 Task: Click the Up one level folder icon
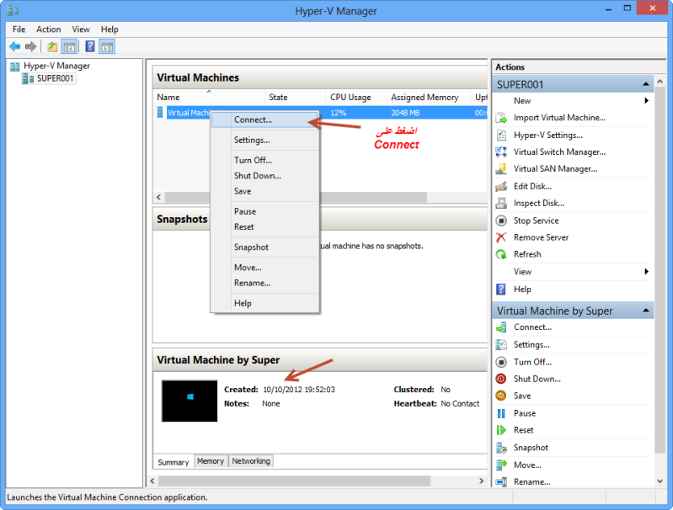tap(52, 46)
